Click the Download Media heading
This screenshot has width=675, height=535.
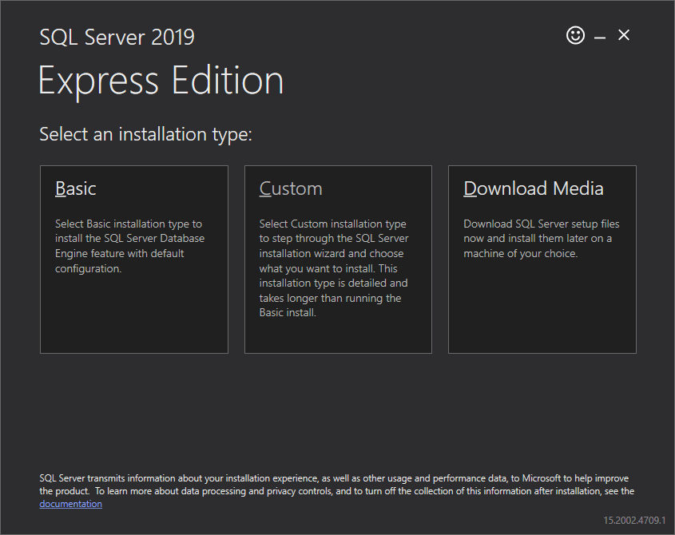pos(533,188)
